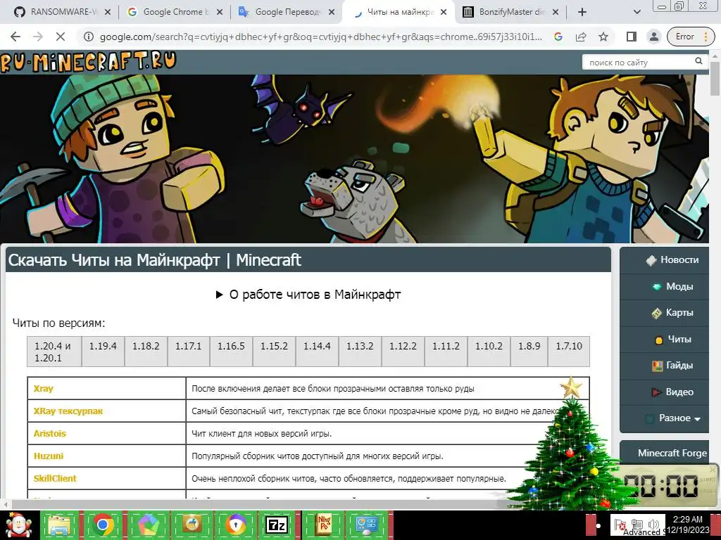This screenshot has height=540, width=721.
Task: Open Google Chrome from the taskbar
Action: 103,525
